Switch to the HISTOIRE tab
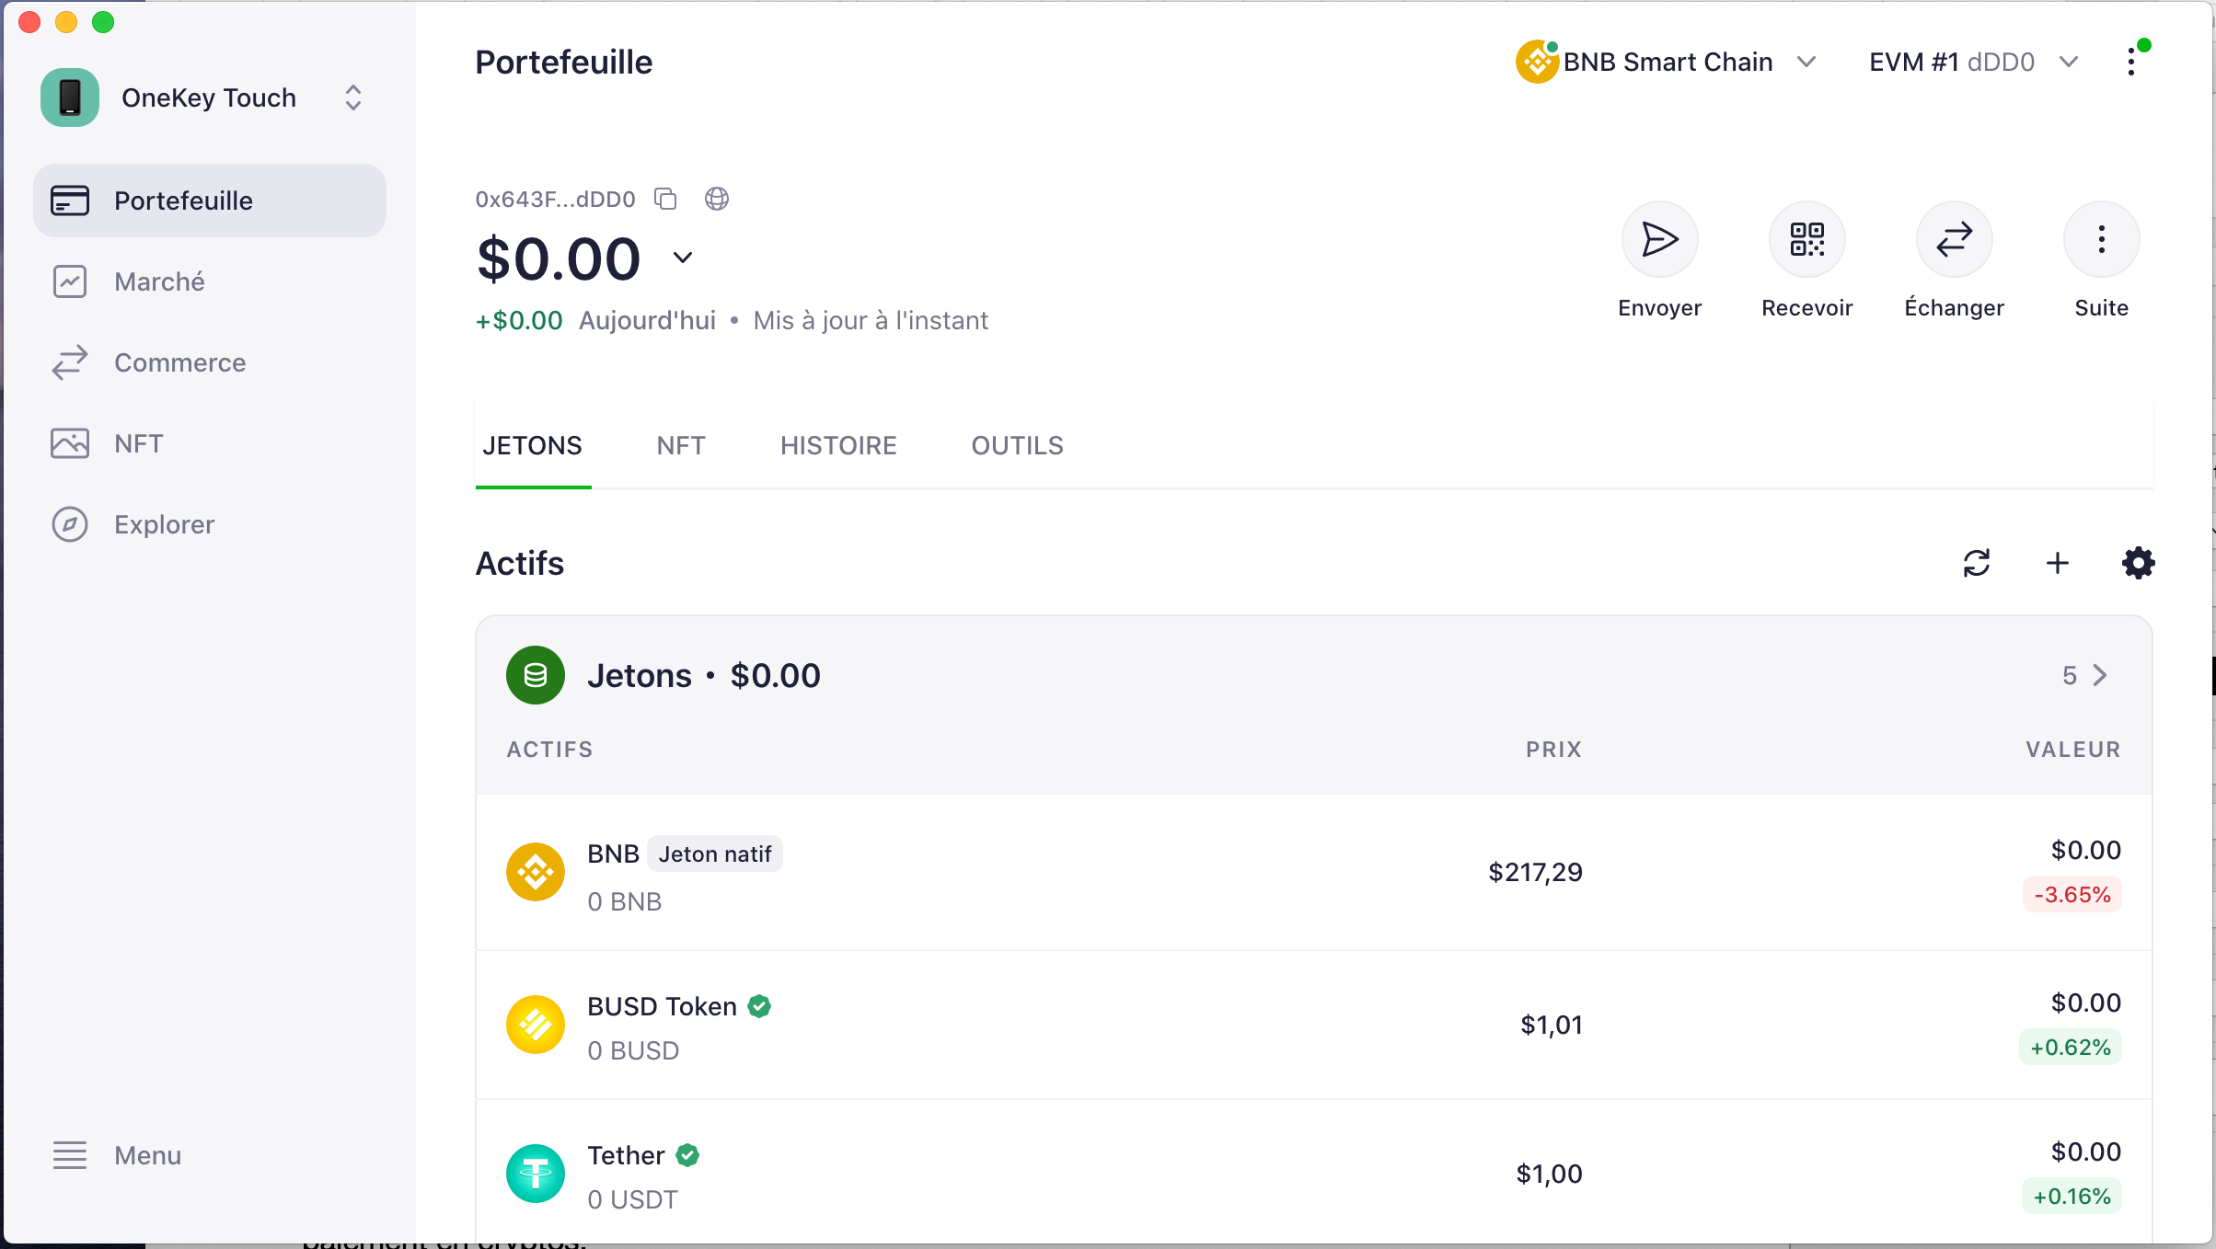Image resolution: width=2216 pixels, height=1249 pixels. (837, 446)
